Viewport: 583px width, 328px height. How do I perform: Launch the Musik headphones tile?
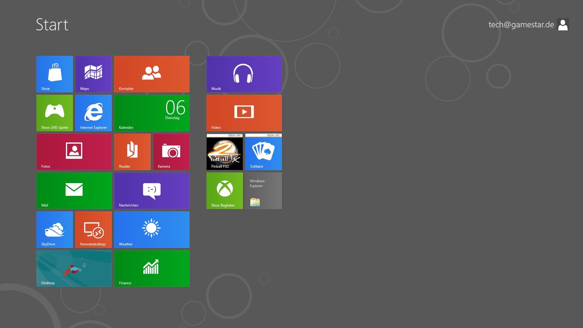click(244, 74)
